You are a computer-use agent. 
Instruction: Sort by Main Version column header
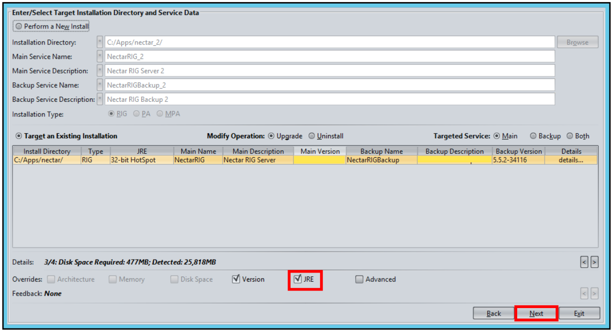[320, 151]
